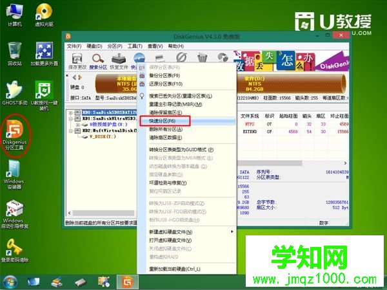Click the taskbar paint brush icon
The image size is (387, 290).
(x=57, y=282)
